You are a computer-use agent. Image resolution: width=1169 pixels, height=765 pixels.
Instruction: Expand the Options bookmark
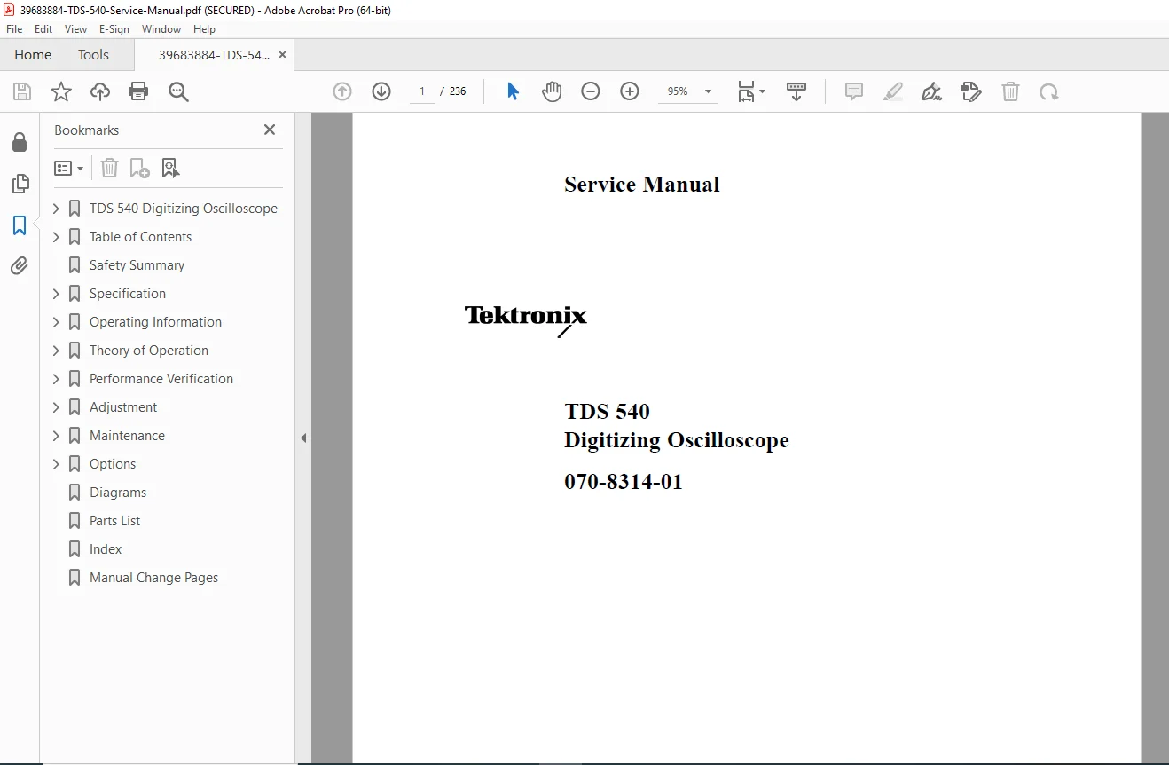pyautogui.click(x=56, y=464)
